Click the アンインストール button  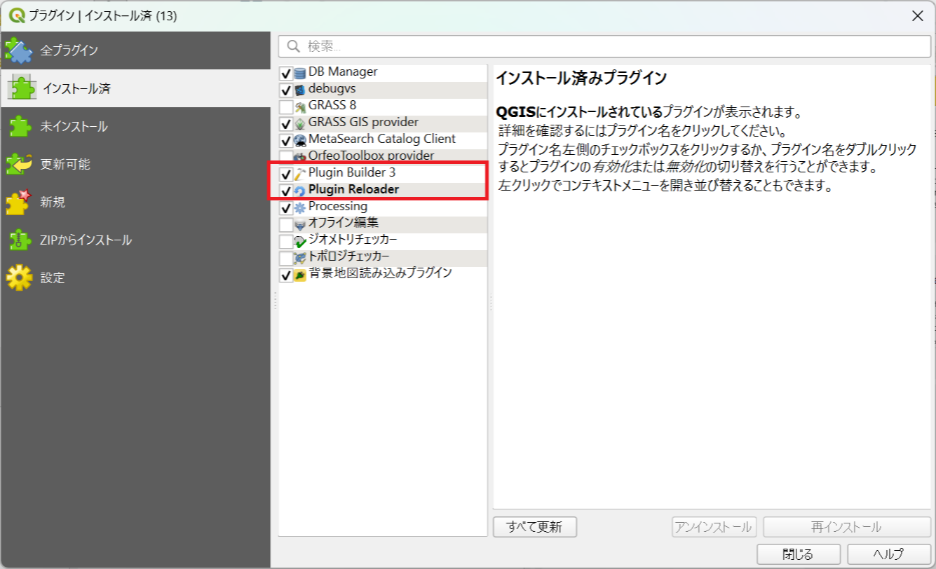[714, 527]
